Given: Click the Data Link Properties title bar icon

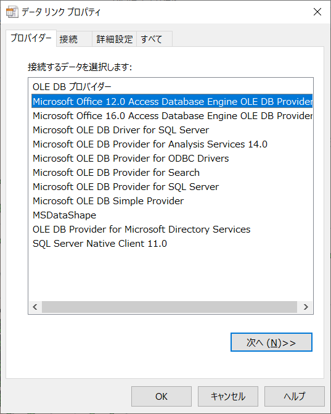Looking at the screenshot, I should click(x=12, y=12).
